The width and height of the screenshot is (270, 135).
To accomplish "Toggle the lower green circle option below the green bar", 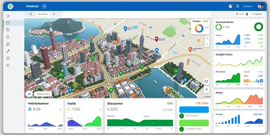I will tap(181, 129).
